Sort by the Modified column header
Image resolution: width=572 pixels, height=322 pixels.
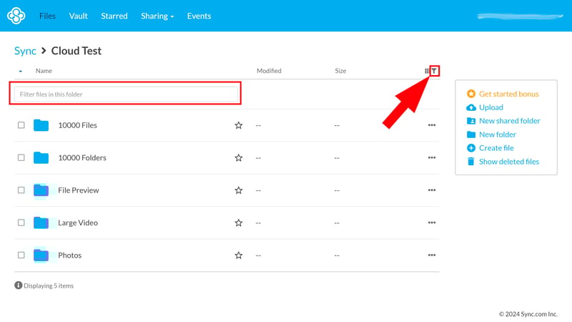click(269, 71)
